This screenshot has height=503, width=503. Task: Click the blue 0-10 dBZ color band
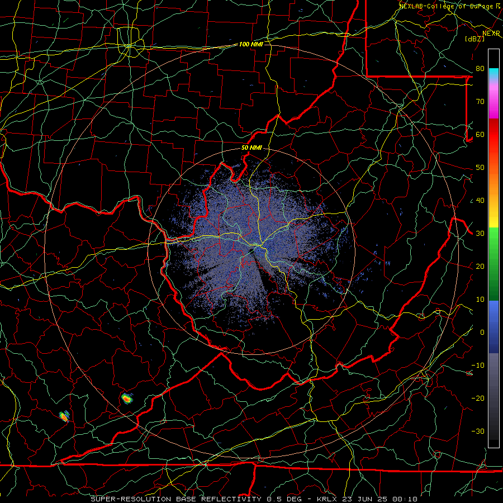click(493, 316)
